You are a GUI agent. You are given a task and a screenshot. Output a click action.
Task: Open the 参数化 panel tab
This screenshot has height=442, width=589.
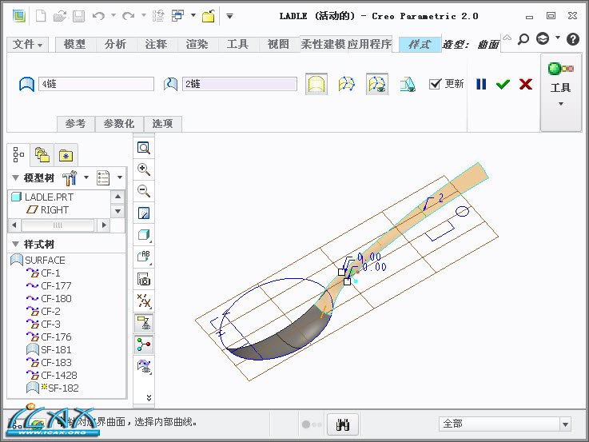(x=120, y=124)
